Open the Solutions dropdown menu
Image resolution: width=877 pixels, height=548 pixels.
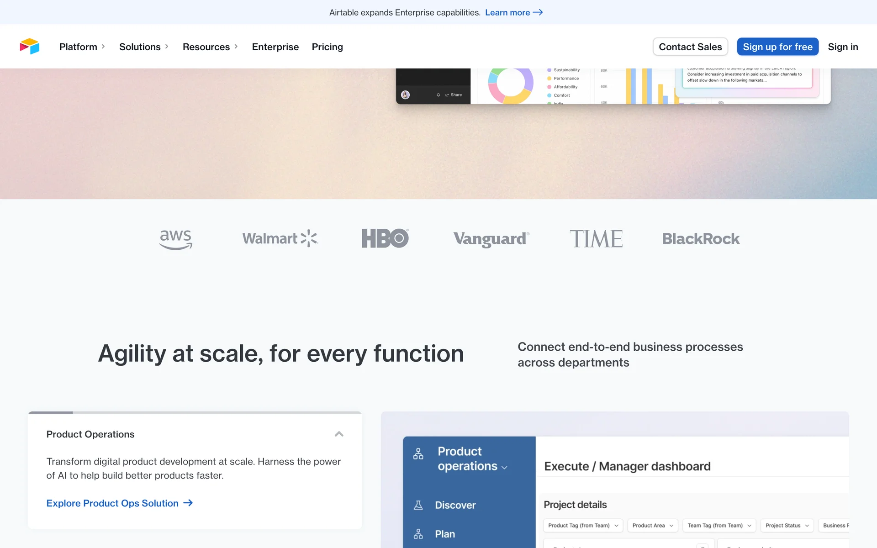point(144,47)
